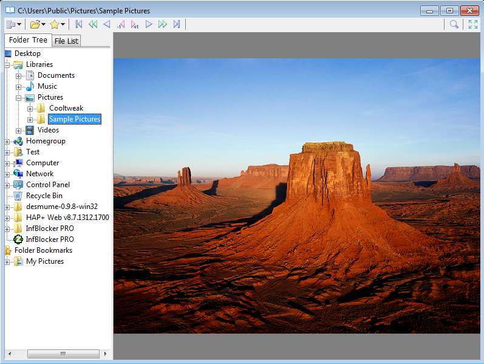The image size is (484, 364).
Task: Collapse the Pictures tree node
Action: pyautogui.click(x=19, y=98)
